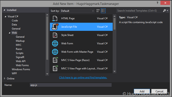The height and width of the screenshot is (97, 172).
Task: Select the WPF category
Action: click(x=14, y=73)
